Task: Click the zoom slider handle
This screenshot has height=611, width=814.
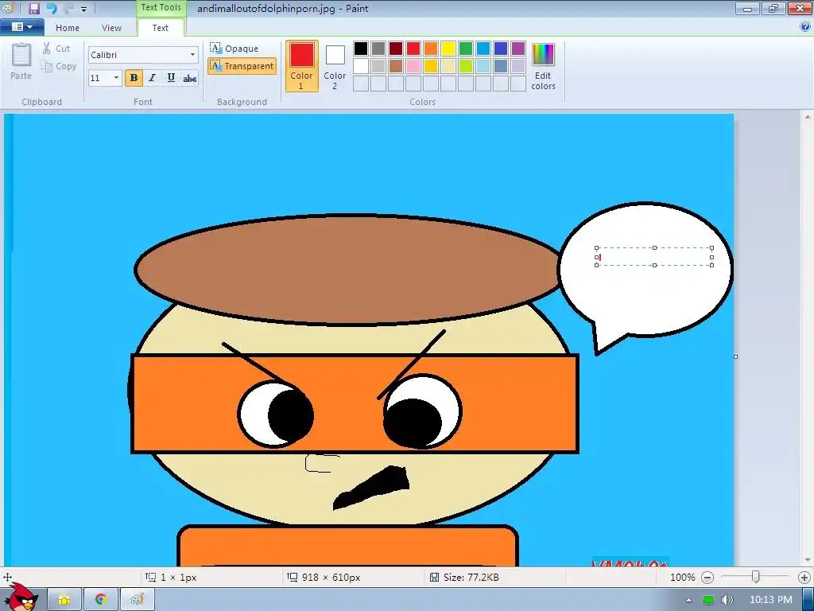Action: [x=756, y=577]
